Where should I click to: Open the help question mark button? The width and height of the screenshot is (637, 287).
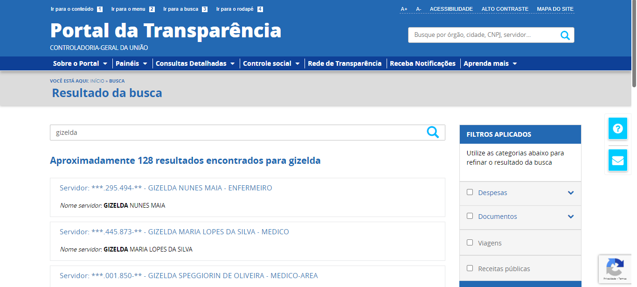[x=617, y=128]
